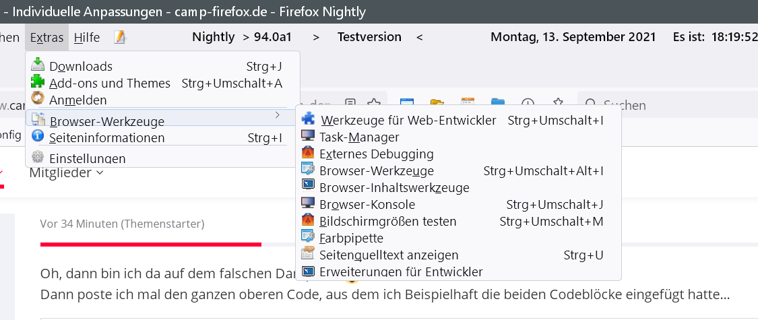758x320 pixels.
Task: Open Erweiterungen für Entwickler
Action: tap(401, 271)
